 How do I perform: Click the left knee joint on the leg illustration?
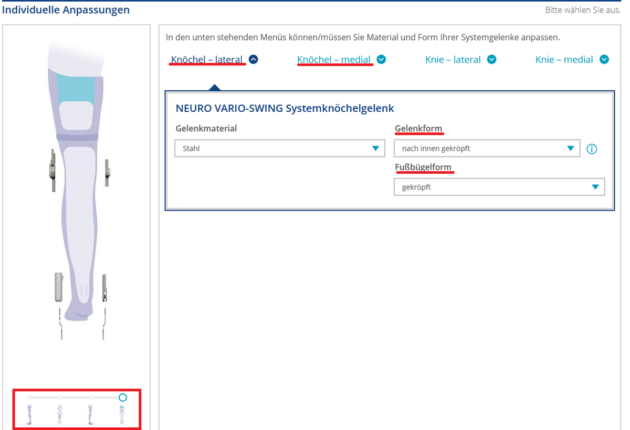click(x=53, y=170)
